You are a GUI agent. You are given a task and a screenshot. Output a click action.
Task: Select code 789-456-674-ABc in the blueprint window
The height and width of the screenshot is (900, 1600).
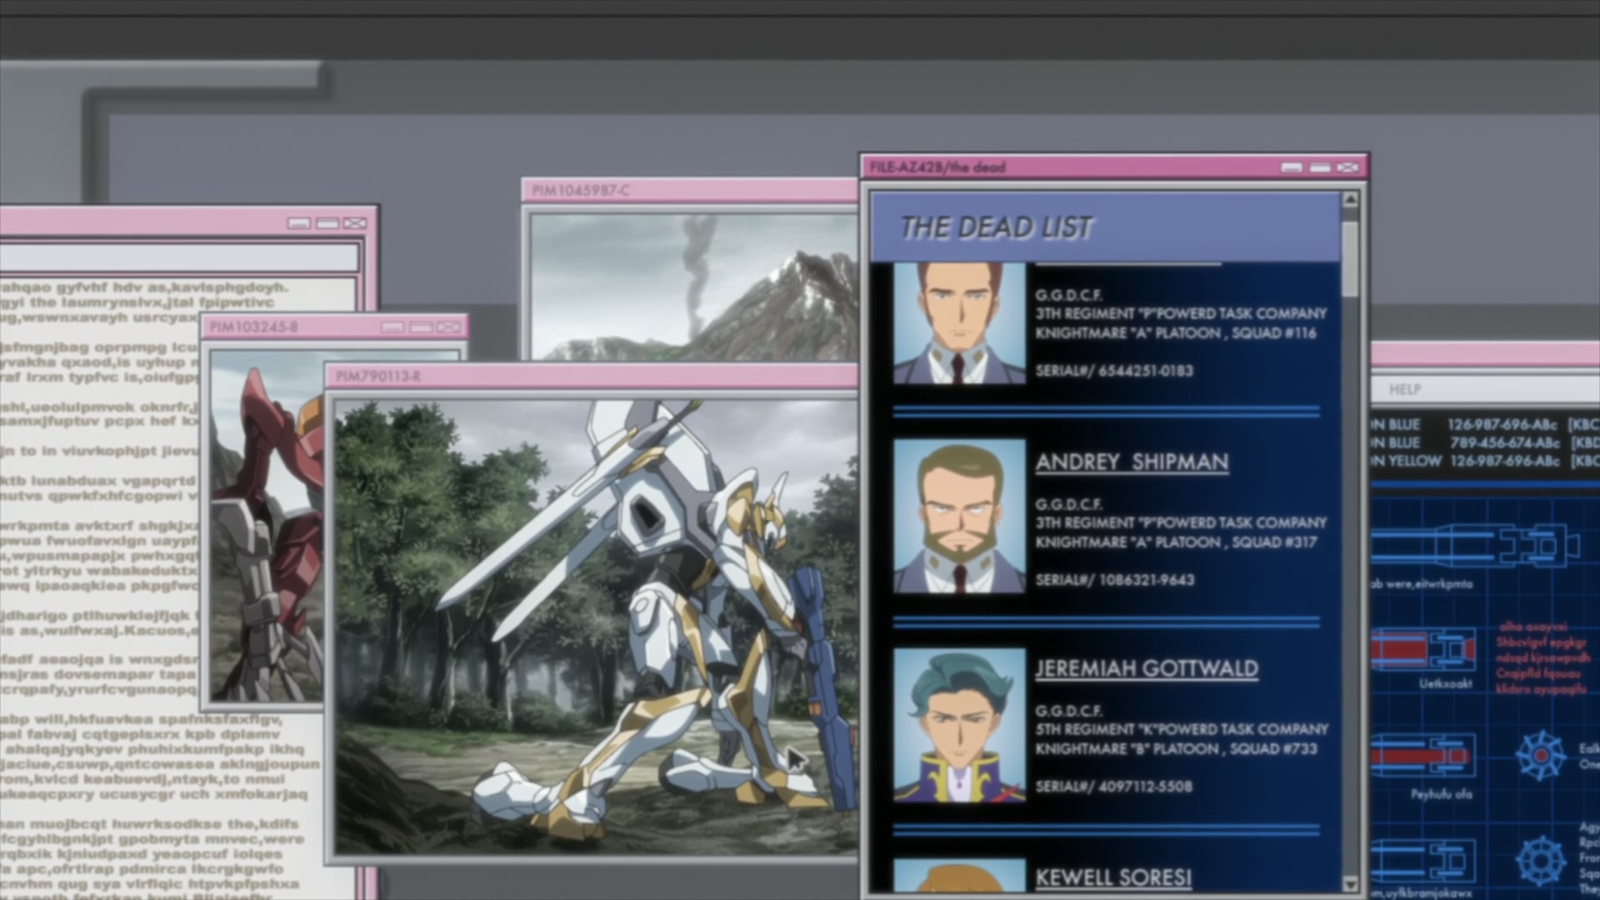click(1504, 442)
